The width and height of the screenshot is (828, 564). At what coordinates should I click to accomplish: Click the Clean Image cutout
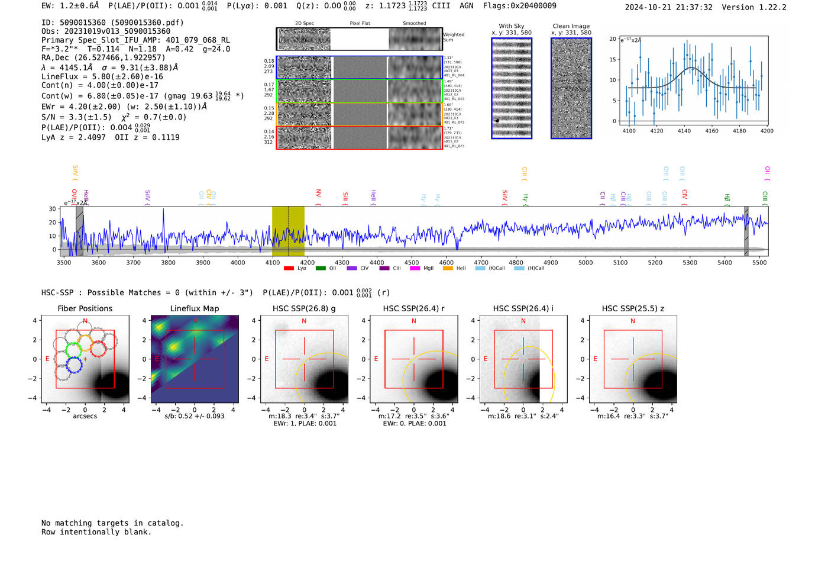point(571,88)
